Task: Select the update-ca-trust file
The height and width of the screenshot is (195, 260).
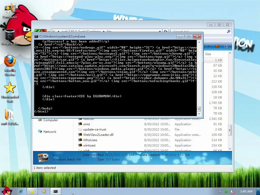Action: [x=95, y=129]
